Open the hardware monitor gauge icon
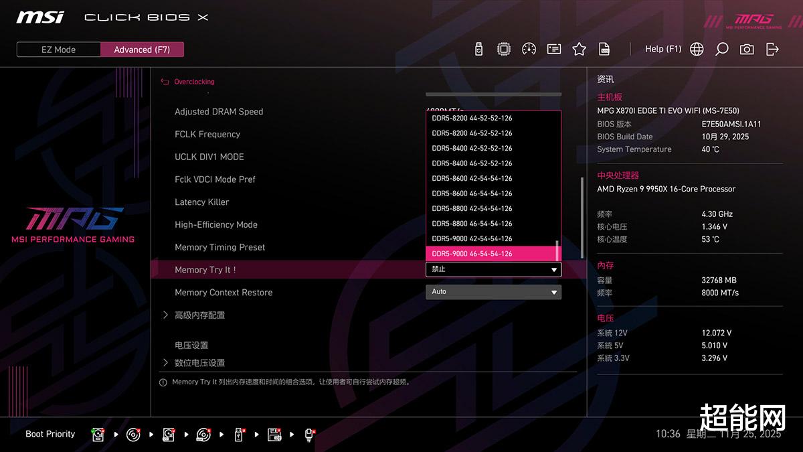Image resolution: width=803 pixels, height=452 pixels. [529, 49]
